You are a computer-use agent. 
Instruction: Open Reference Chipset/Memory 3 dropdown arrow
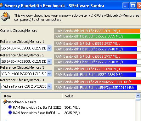49,74
